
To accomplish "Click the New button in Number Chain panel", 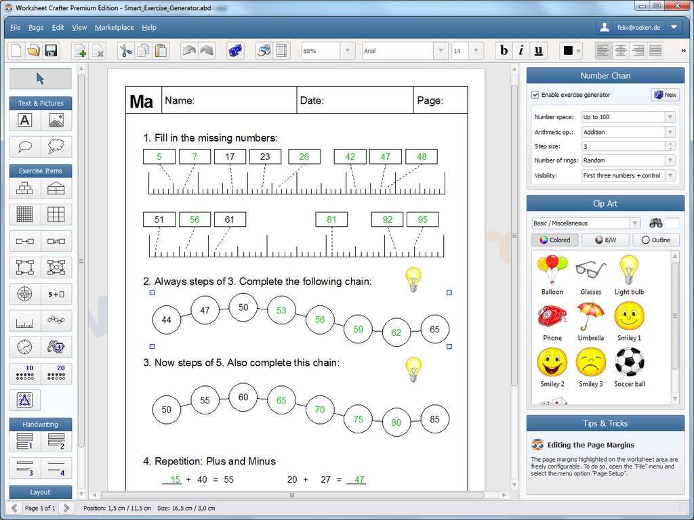I will [x=665, y=95].
